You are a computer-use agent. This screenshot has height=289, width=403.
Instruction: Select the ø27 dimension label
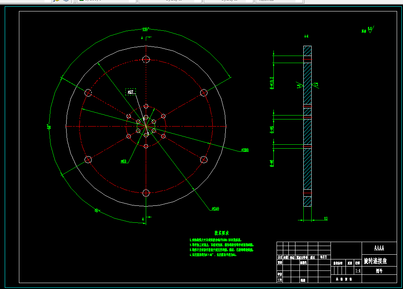point(130,92)
